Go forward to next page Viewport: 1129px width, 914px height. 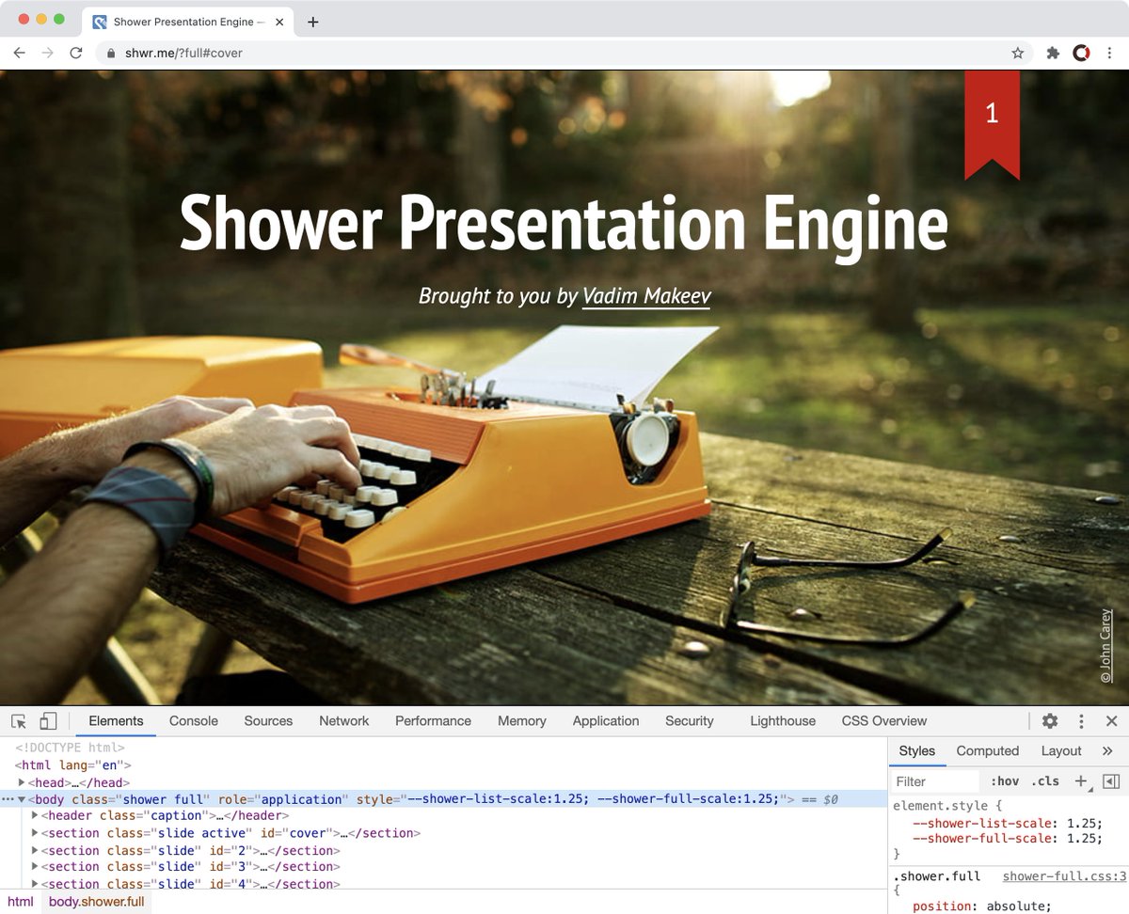48,54
